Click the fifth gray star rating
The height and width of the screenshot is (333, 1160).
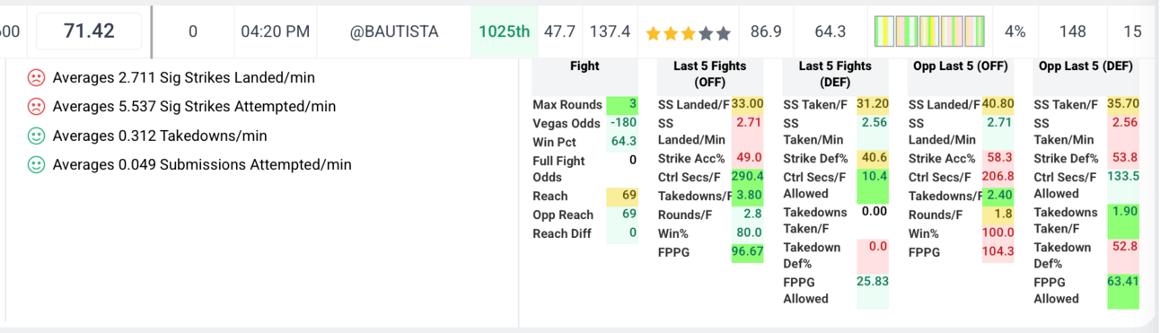723,32
